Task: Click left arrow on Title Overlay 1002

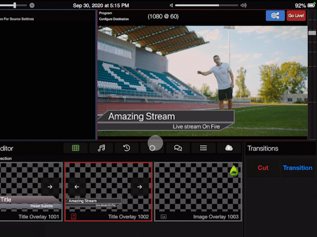Action: coord(77,186)
